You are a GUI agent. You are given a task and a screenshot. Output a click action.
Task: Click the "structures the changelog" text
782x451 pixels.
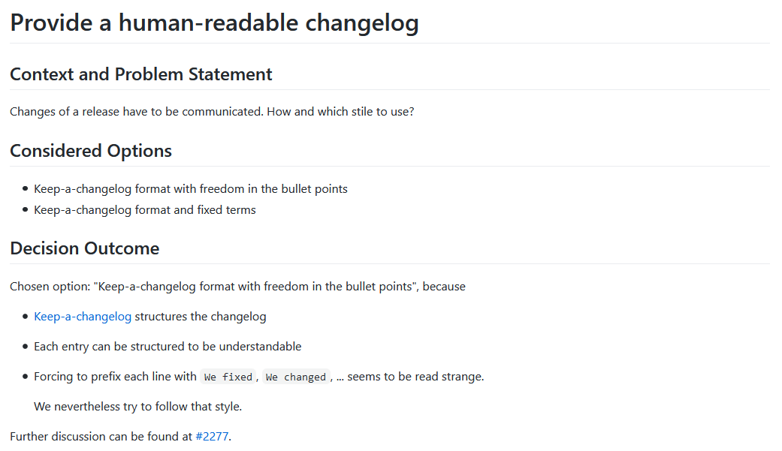(x=201, y=317)
